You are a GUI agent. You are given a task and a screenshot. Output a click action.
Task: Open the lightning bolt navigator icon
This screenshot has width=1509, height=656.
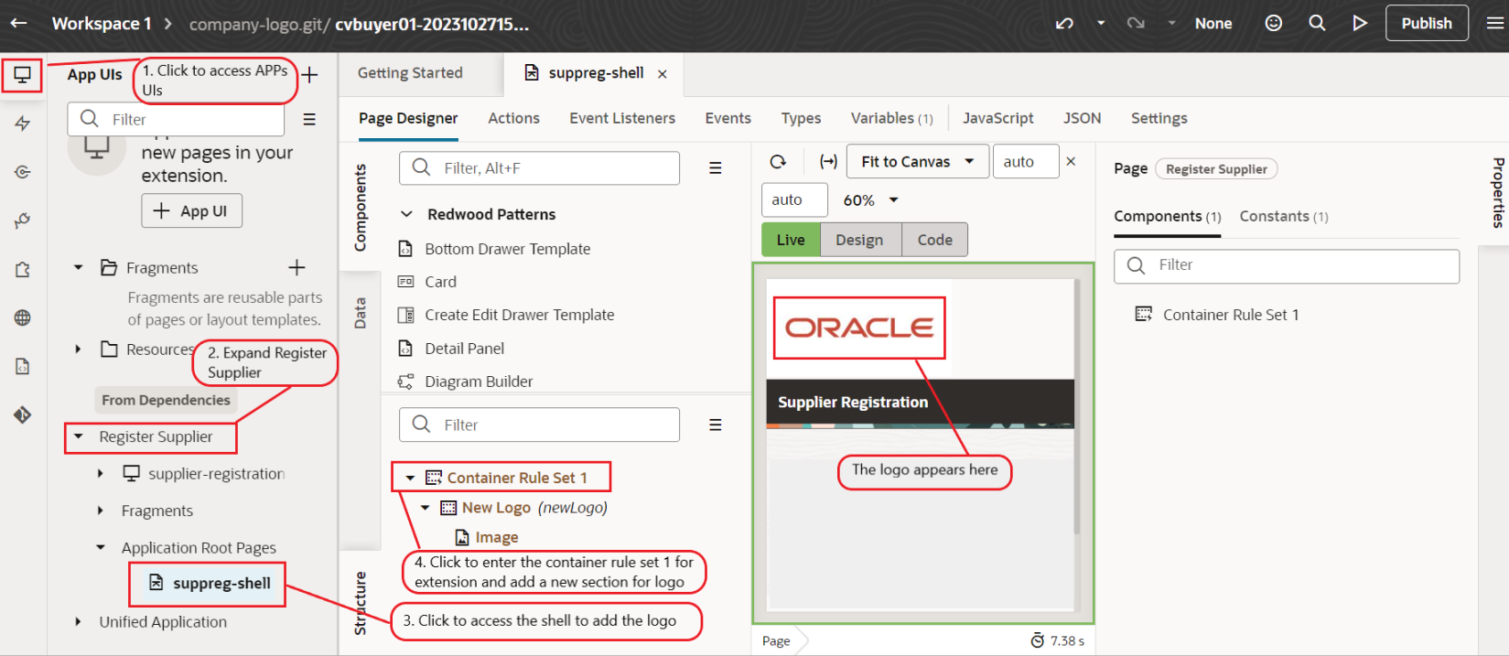tap(22, 124)
